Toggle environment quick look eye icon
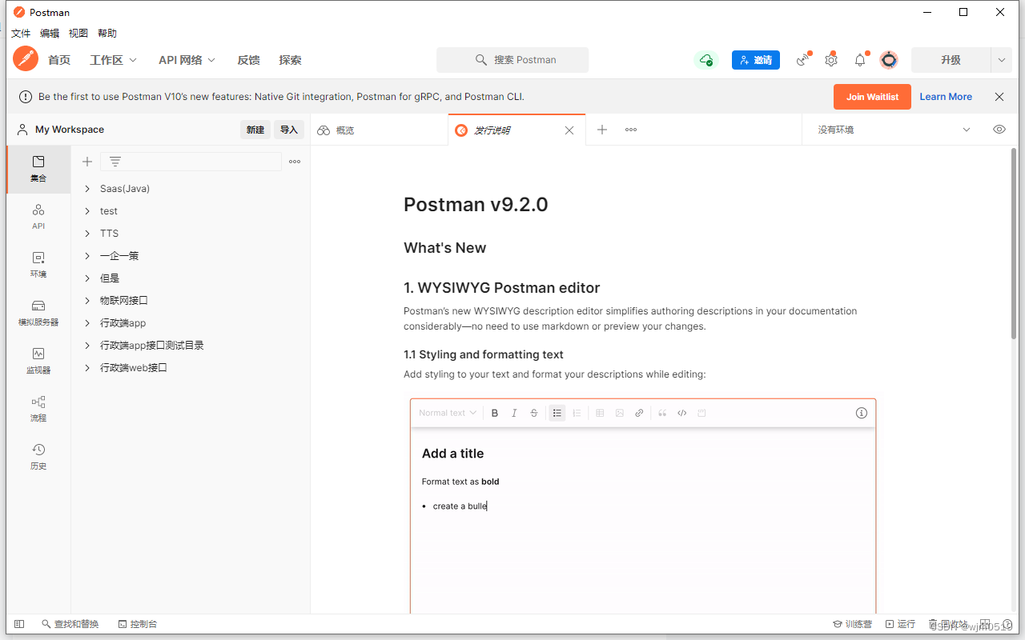 [x=999, y=130]
